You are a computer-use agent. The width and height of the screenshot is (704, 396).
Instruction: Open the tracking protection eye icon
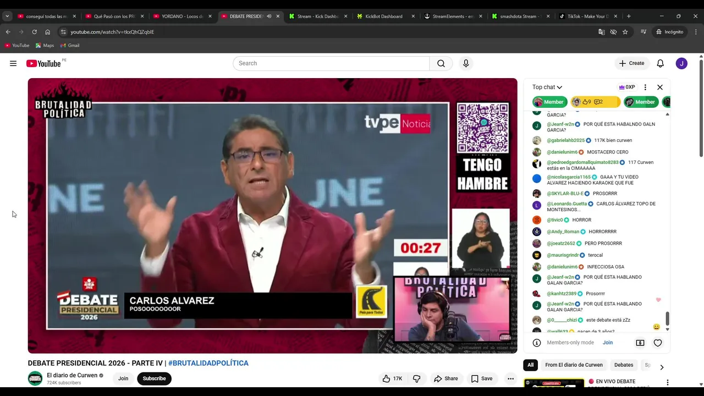(613, 32)
